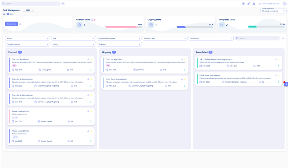Focus the filter row Search field
This screenshot has width=288, height=168.
(257, 38)
